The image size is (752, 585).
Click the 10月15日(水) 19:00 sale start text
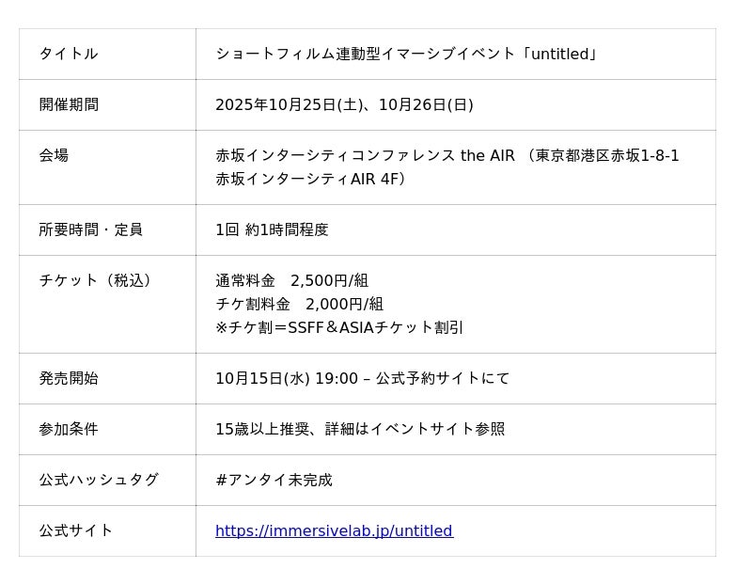(362, 378)
